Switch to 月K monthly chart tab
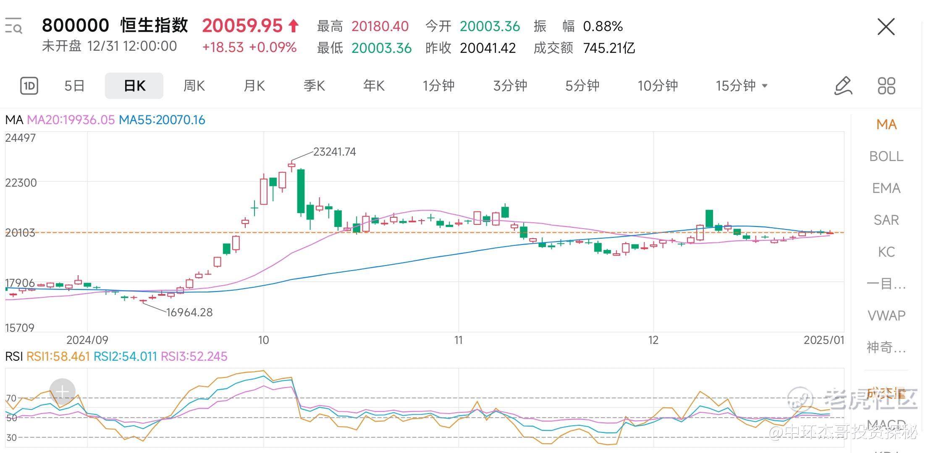This screenshot has width=936, height=453. (x=254, y=86)
